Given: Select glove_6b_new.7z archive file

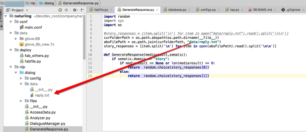Looking at the screenshot, I should pyautogui.click(x=37, y=44).
